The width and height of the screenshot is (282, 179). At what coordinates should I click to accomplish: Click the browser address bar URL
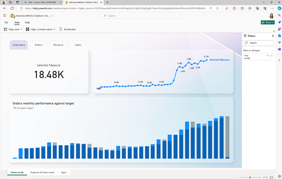click(x=116, y=8)
